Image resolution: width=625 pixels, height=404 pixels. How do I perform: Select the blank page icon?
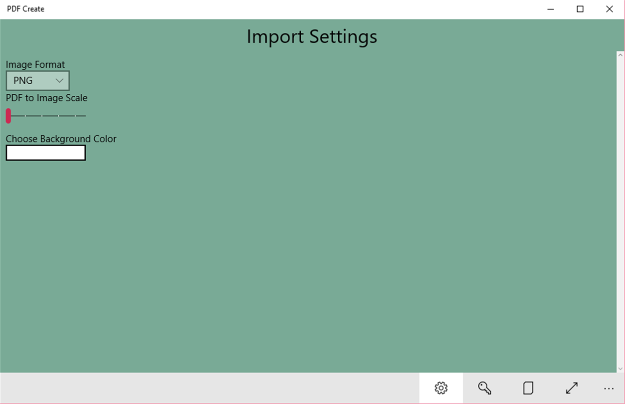click(528, 388)
